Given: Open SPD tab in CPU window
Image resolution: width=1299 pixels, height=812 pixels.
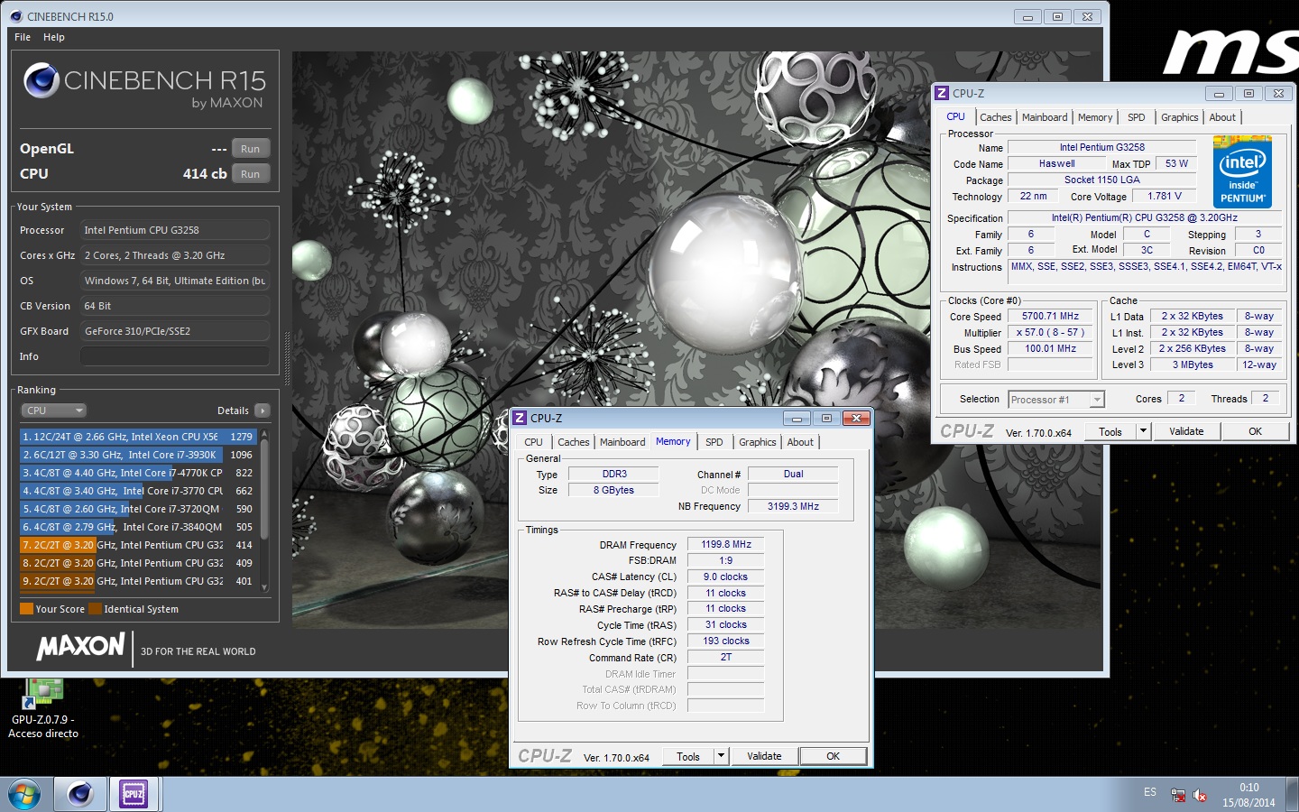Looking at the screenshot, I should (x=1137, y=117).
